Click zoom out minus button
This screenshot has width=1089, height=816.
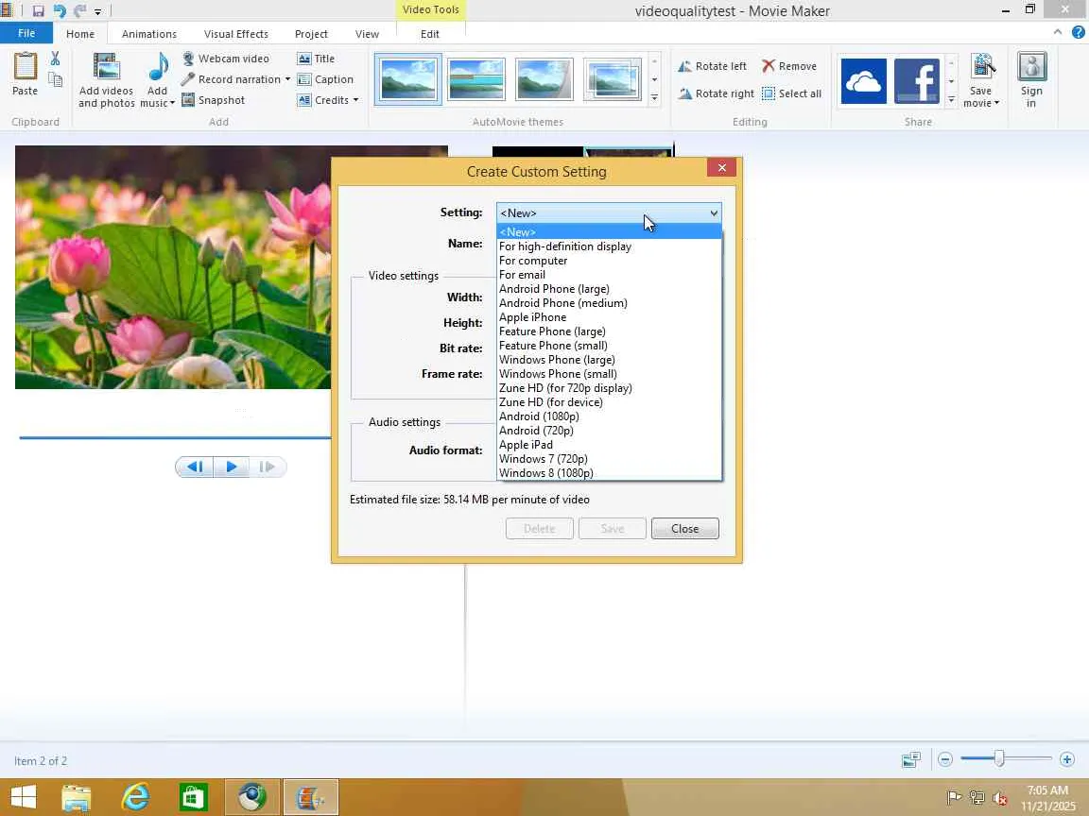tap(944, 759)
